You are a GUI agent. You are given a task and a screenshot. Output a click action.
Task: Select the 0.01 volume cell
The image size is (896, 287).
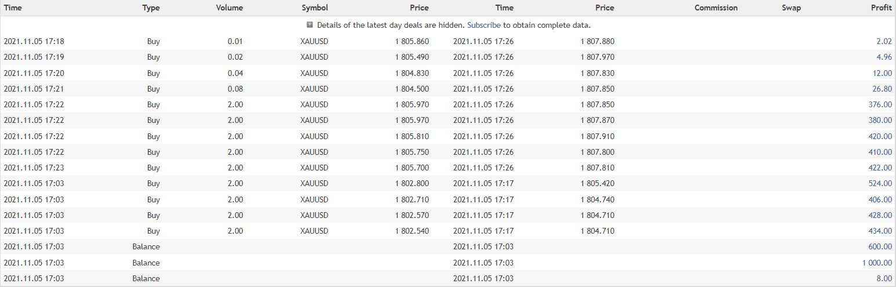[235, 41]
